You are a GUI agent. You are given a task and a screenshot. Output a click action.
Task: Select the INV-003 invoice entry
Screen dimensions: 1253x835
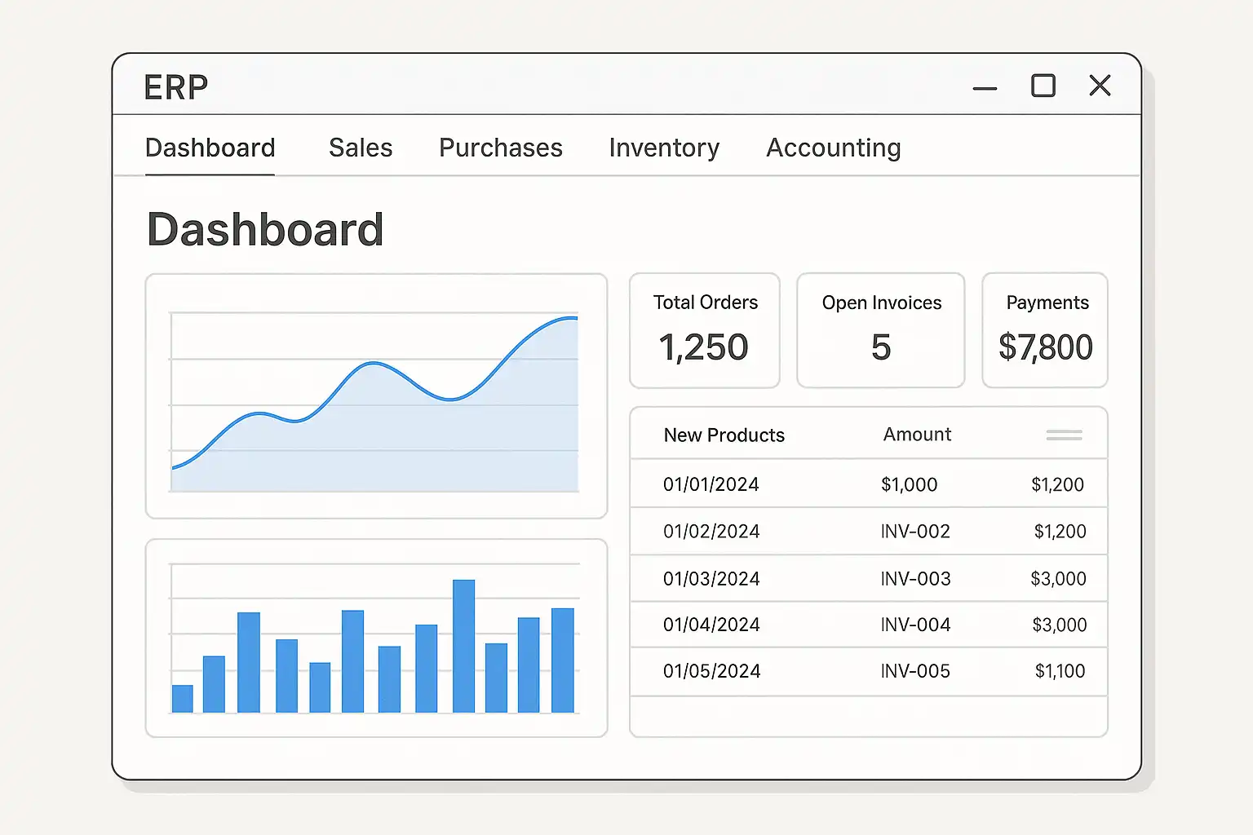(x=915, y=579)
